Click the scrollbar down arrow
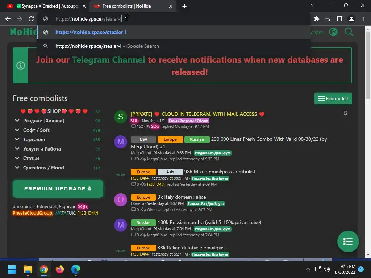371x278 pixels. [368, 255]
